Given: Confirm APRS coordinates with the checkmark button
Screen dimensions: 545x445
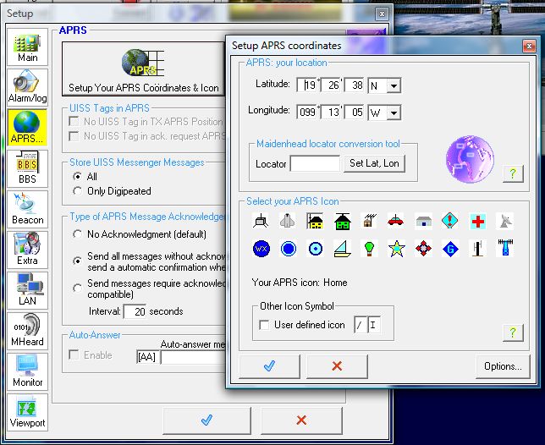Looking at the screenshot, I should (269, 366).
